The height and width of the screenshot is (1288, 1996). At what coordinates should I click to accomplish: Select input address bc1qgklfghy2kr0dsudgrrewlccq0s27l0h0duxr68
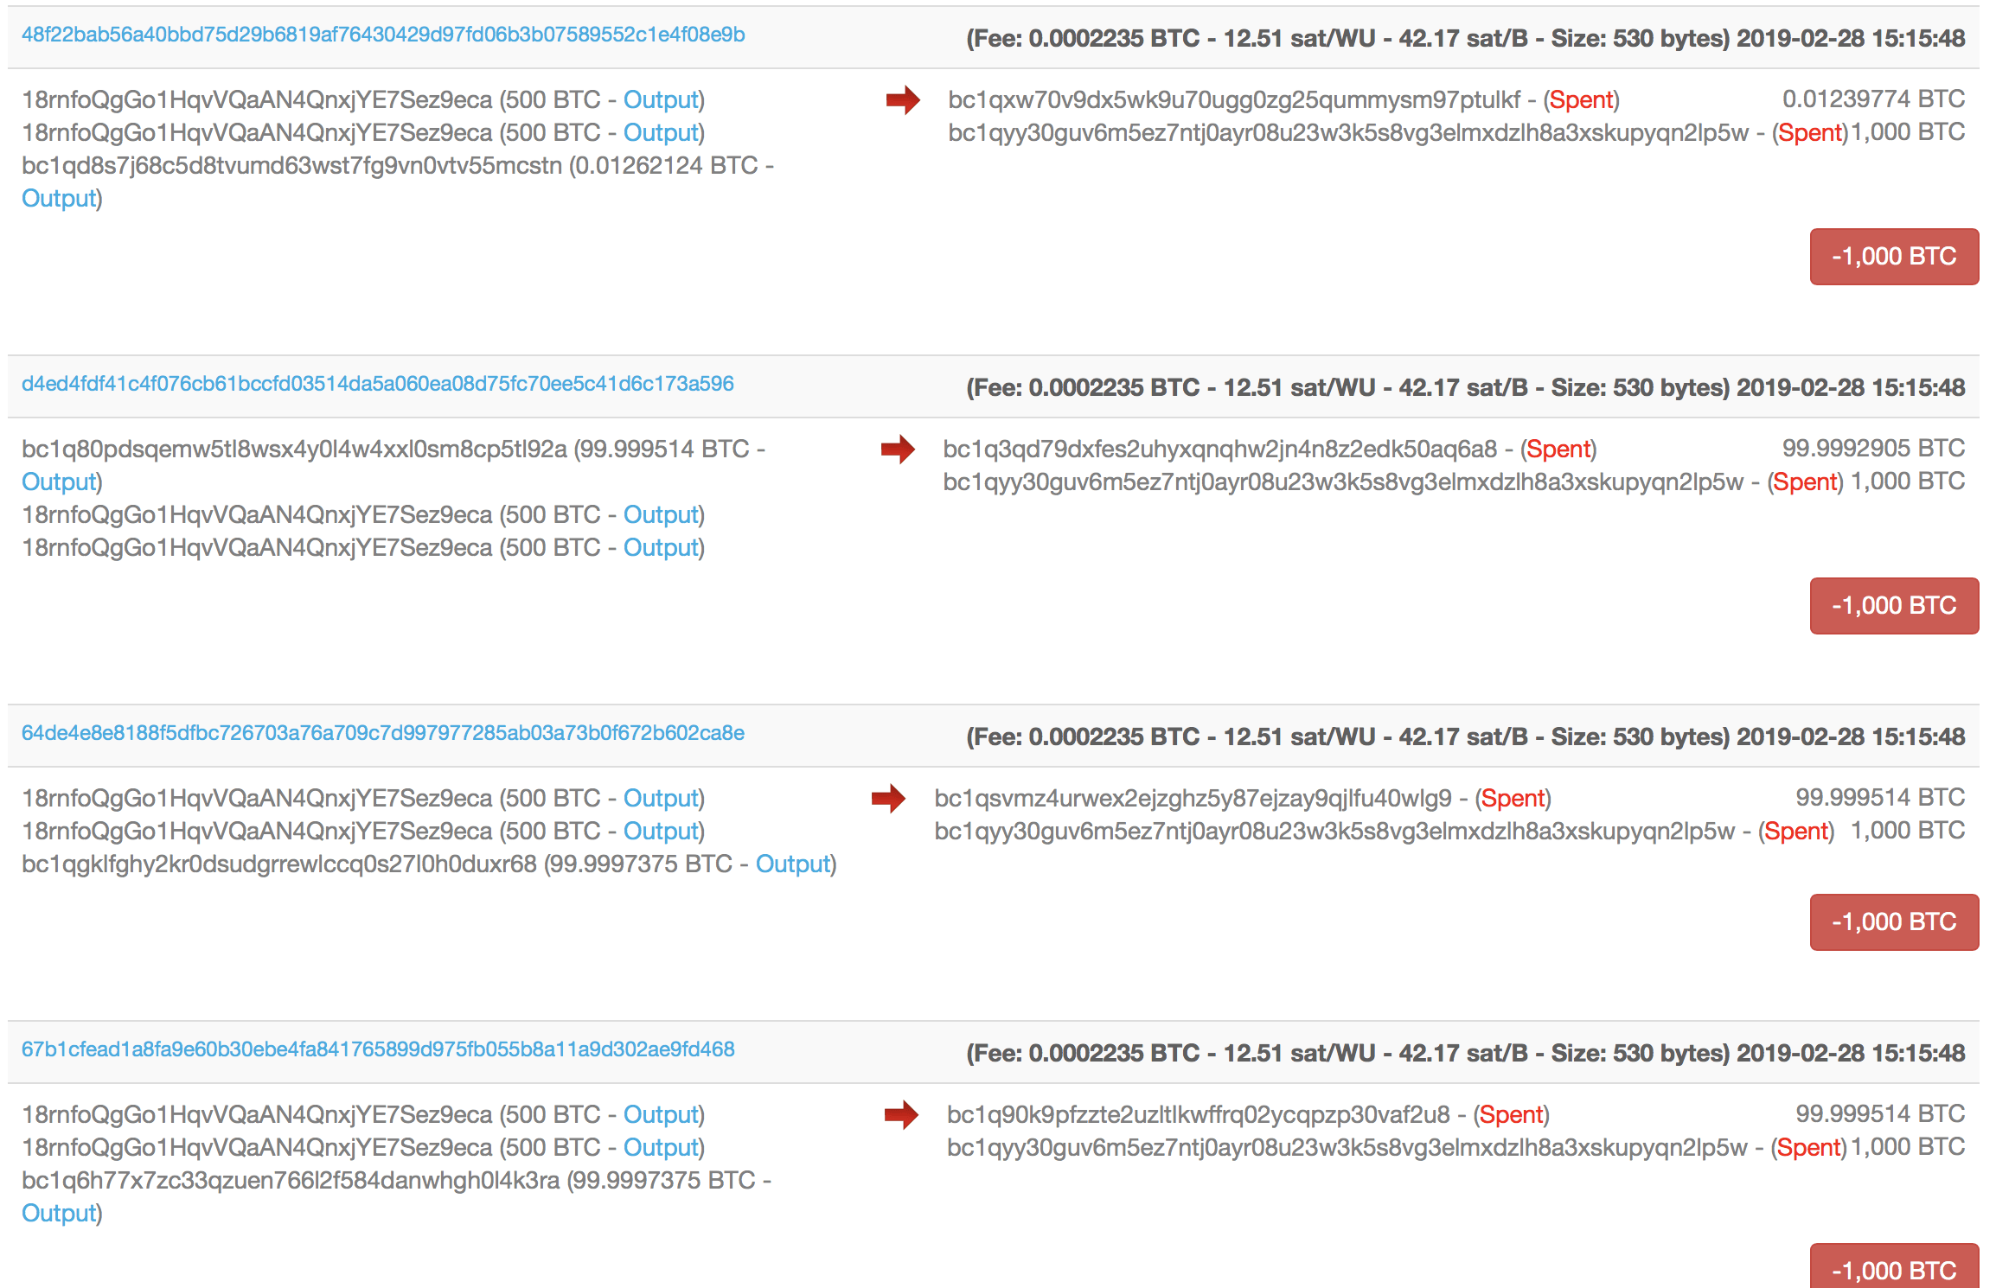[x=279, y=864]
